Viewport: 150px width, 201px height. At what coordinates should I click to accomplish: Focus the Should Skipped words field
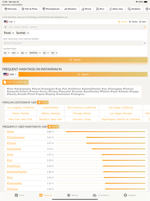73,43
